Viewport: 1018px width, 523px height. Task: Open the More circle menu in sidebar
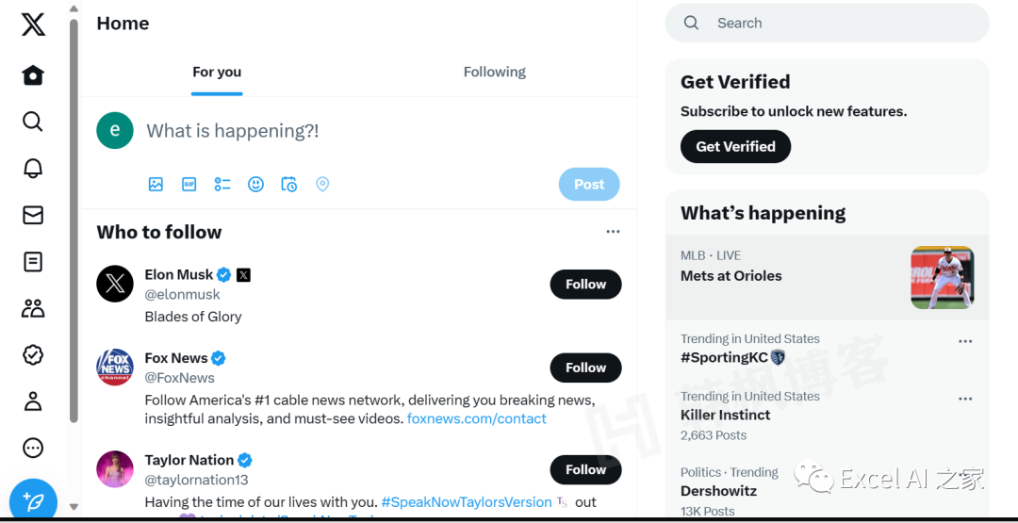[33, 448]
